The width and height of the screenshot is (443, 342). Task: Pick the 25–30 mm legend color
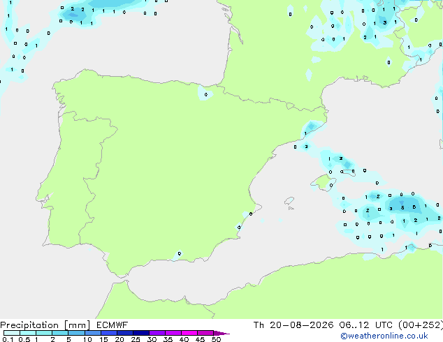click(141, 333)
